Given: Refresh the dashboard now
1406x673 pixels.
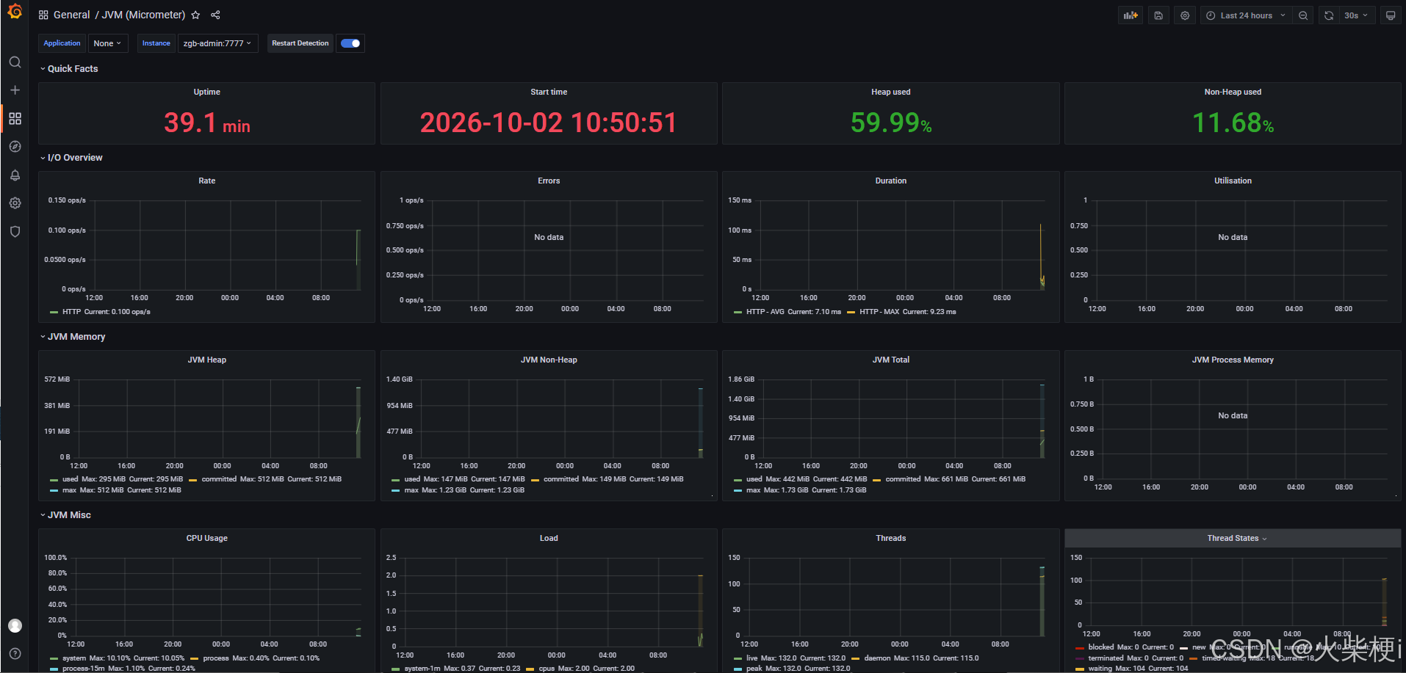Looking at the screenshot, I should pyautogui.click(x=1329, y=15).
